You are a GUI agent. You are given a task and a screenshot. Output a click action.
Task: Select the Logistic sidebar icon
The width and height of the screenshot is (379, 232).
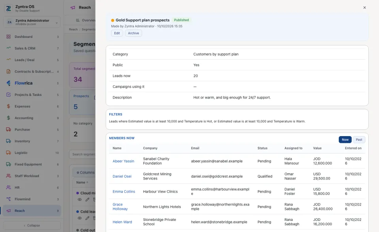8,152
